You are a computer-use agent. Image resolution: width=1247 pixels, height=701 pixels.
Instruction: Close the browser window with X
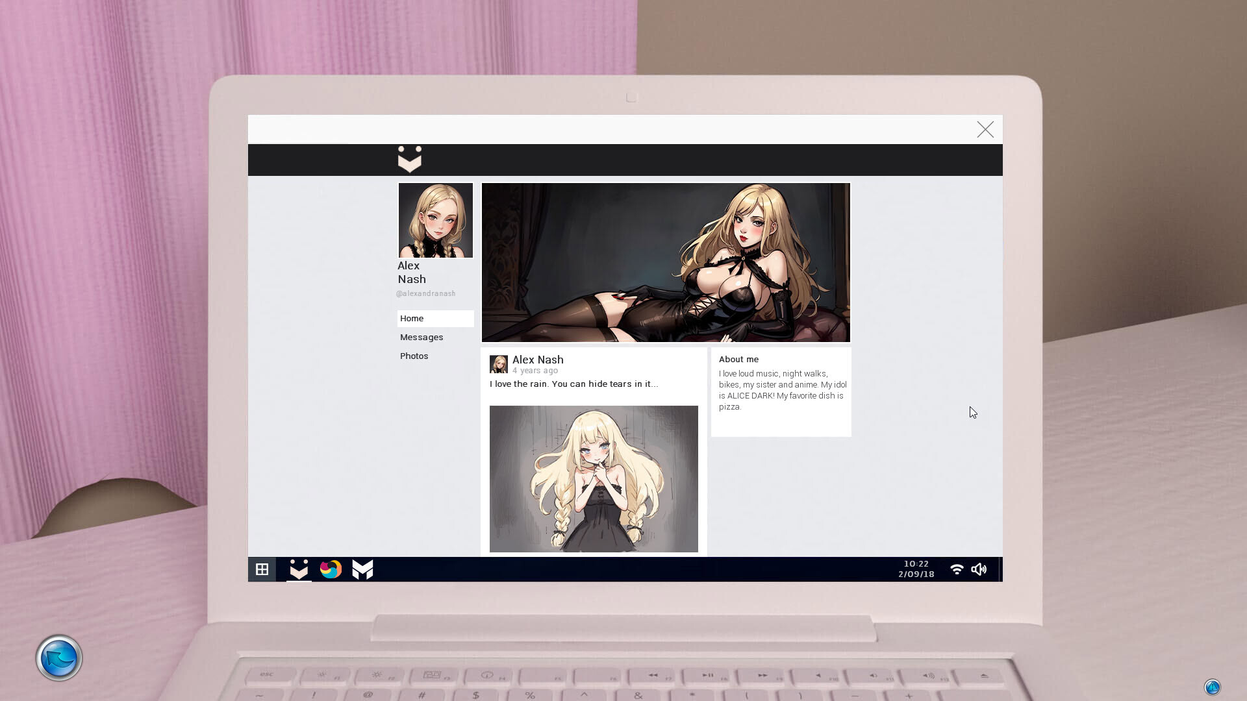point(985,130)
